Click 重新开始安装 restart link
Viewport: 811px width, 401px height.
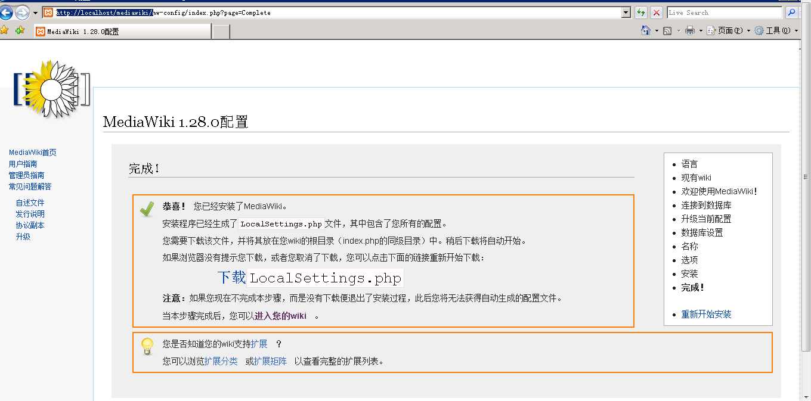pyautogui.click(x=706, y=314)
